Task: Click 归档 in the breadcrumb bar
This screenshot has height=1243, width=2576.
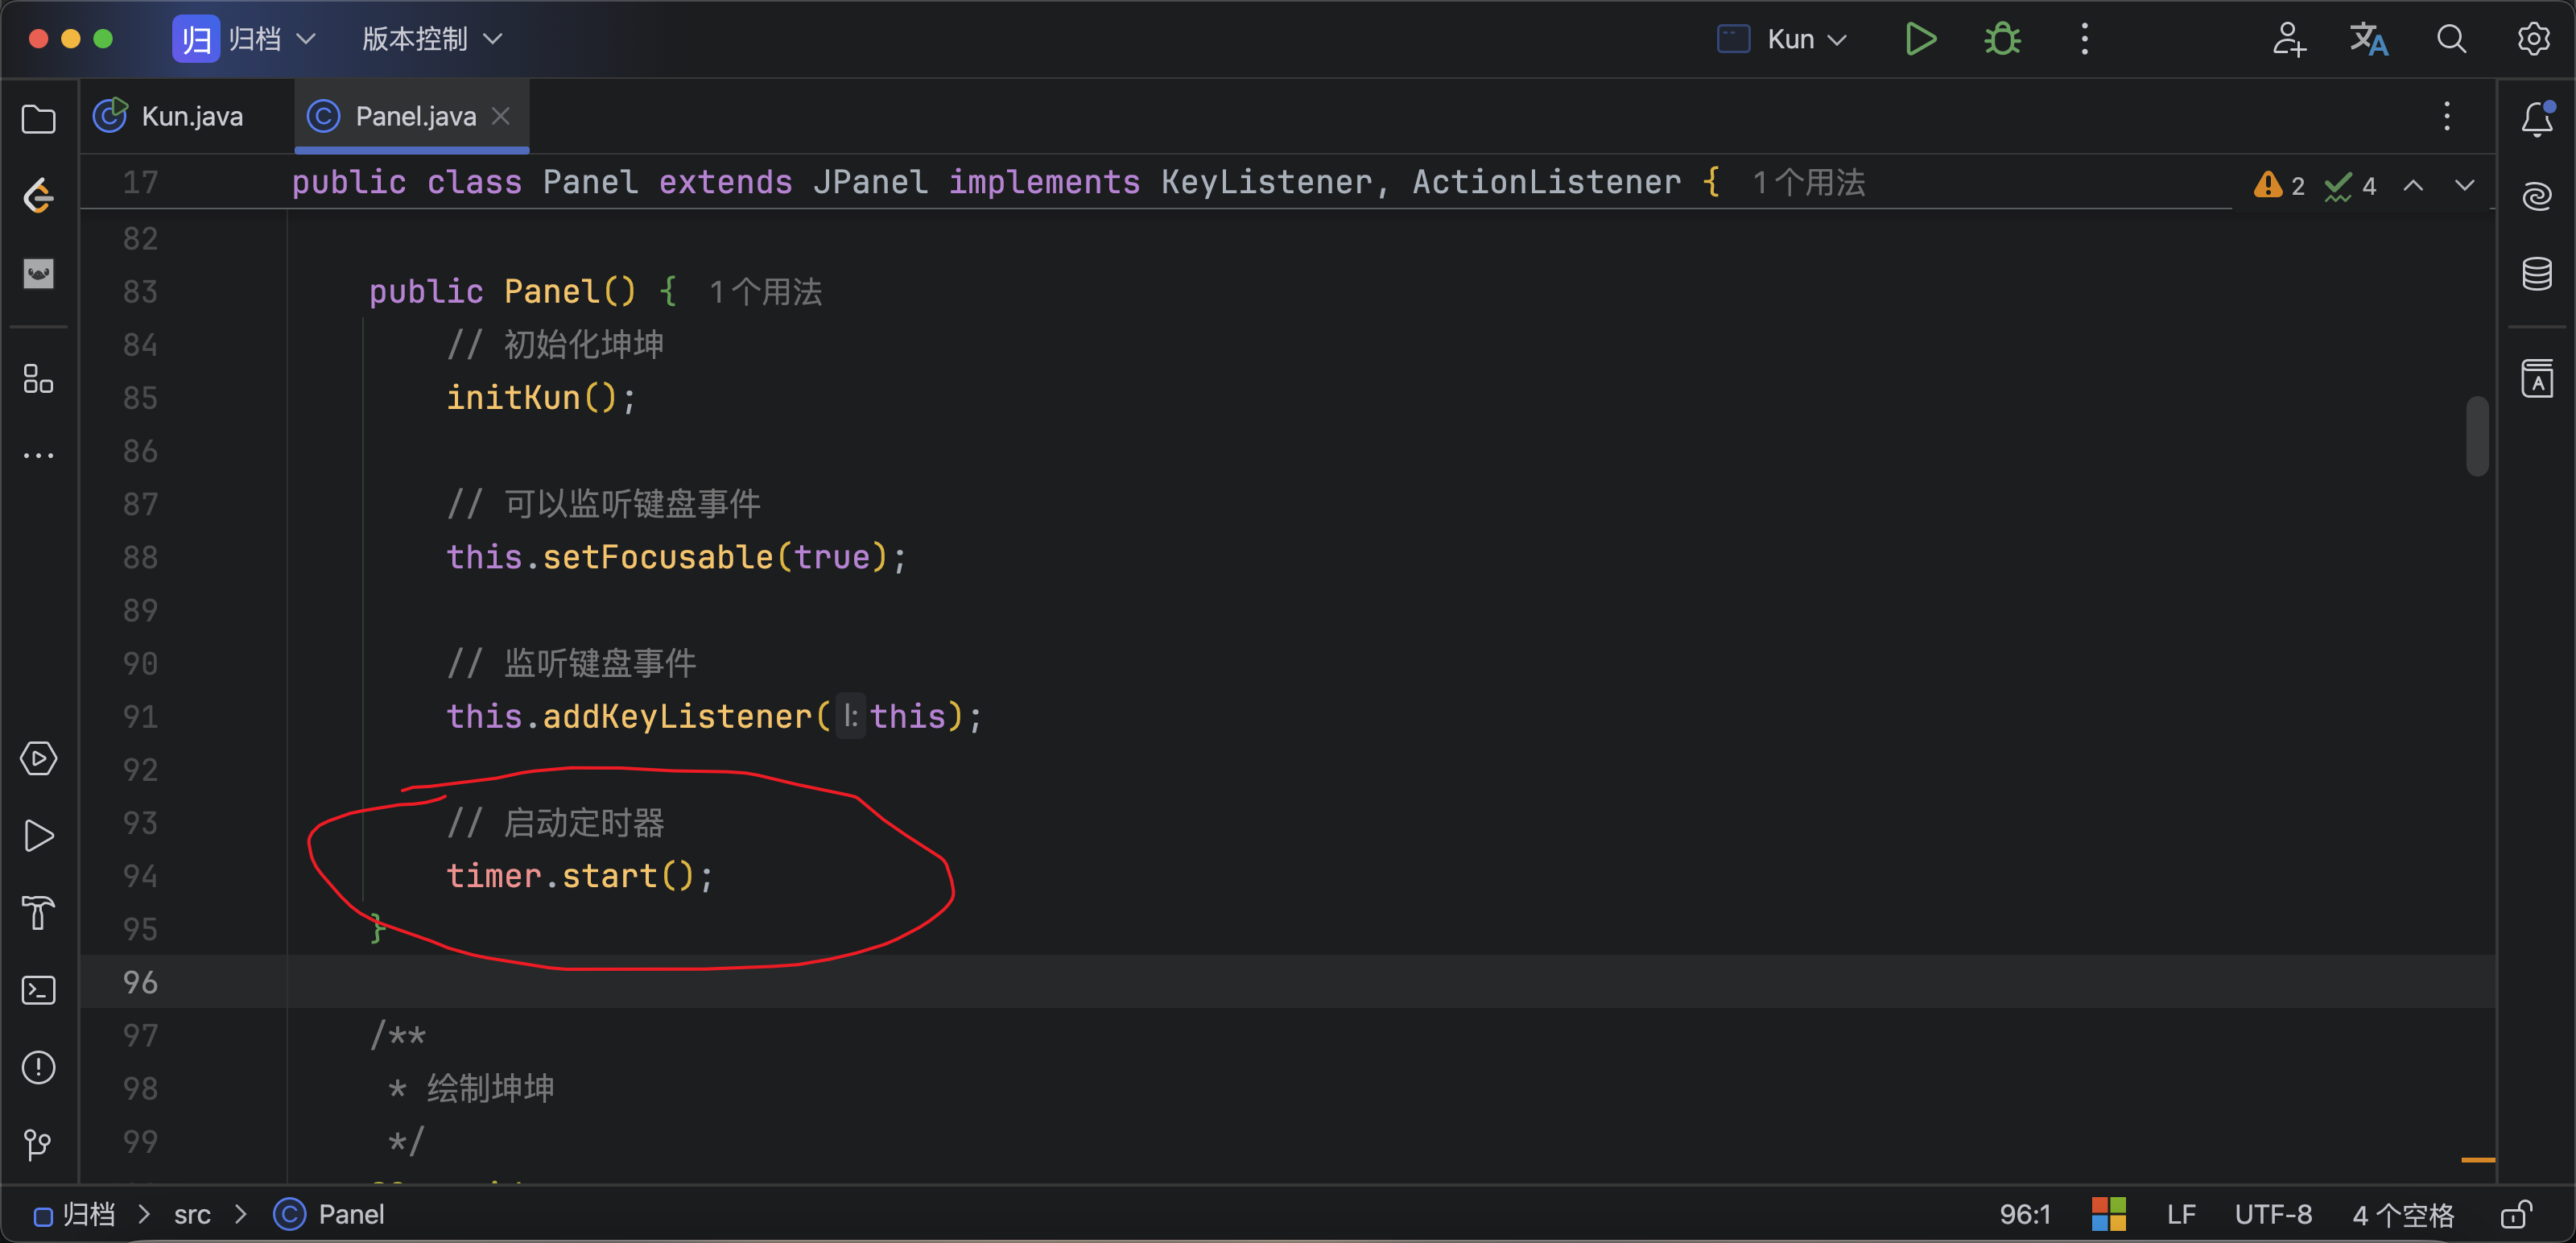Action: click(76, 1214)
